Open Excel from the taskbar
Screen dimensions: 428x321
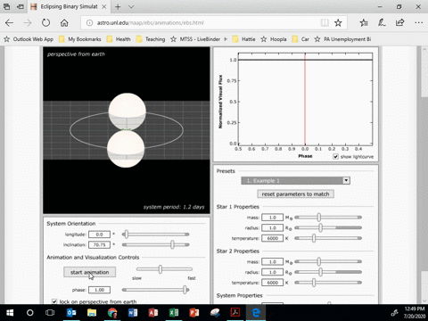[x=174, y=313]
